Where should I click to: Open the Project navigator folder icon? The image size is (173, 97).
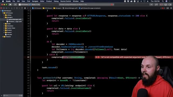(x=1, y=8)
